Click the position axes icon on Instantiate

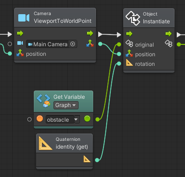129,54
